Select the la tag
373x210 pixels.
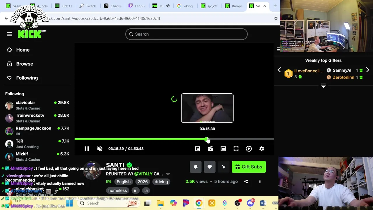(x=146, y=190)
